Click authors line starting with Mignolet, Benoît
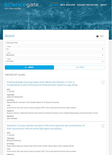112x155 pixels. click(x=33, y=102)
